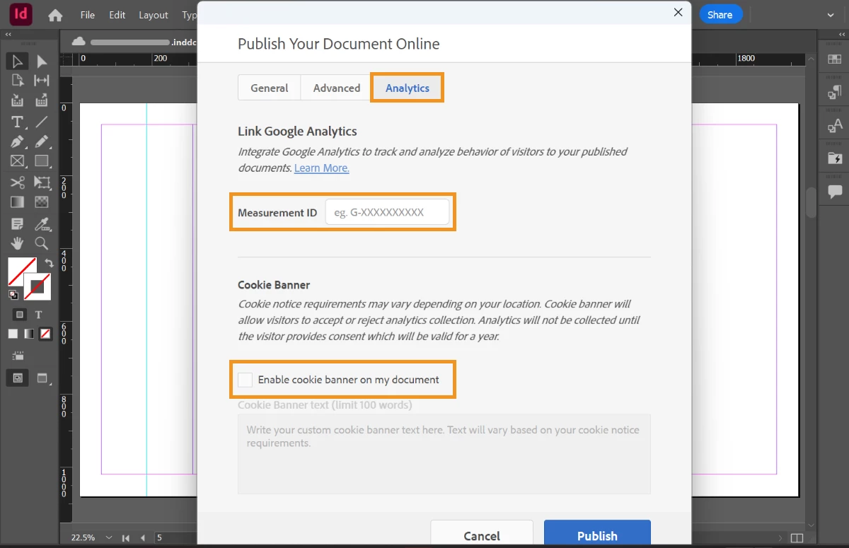Click the vertical document scrollbar
Screen dimensions: 849x548
point(812,203)
